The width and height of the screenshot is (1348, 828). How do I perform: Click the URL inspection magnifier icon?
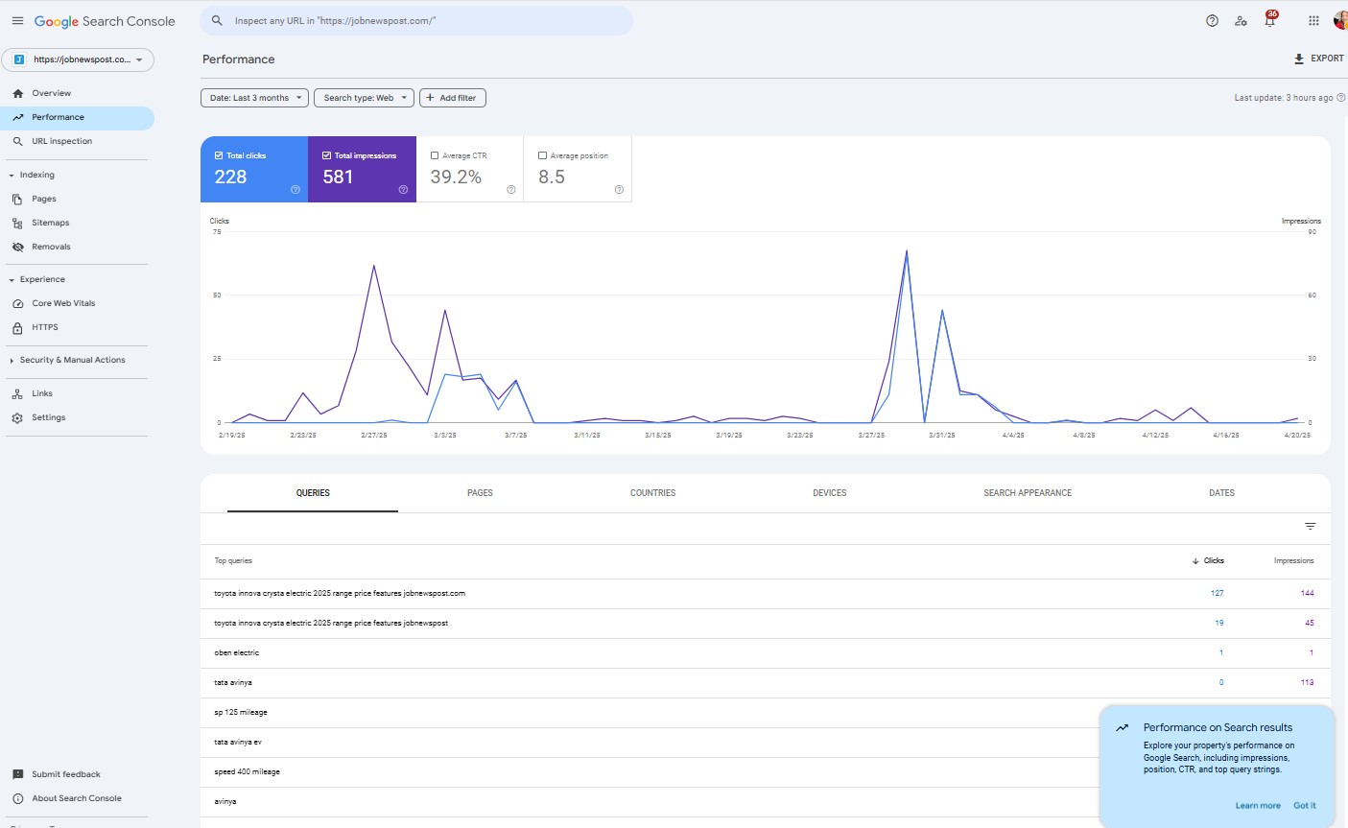click(x=17, y=141)
